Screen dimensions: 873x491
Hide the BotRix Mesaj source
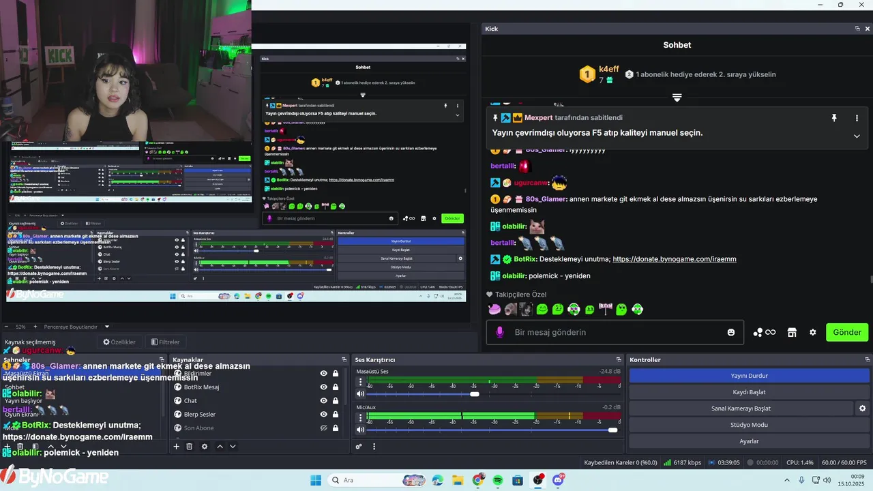[324, 387]
